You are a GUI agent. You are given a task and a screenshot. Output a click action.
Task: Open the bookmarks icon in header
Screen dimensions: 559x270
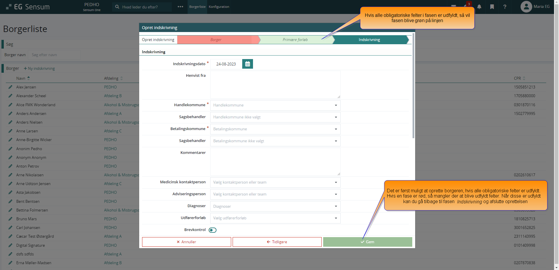492,7
